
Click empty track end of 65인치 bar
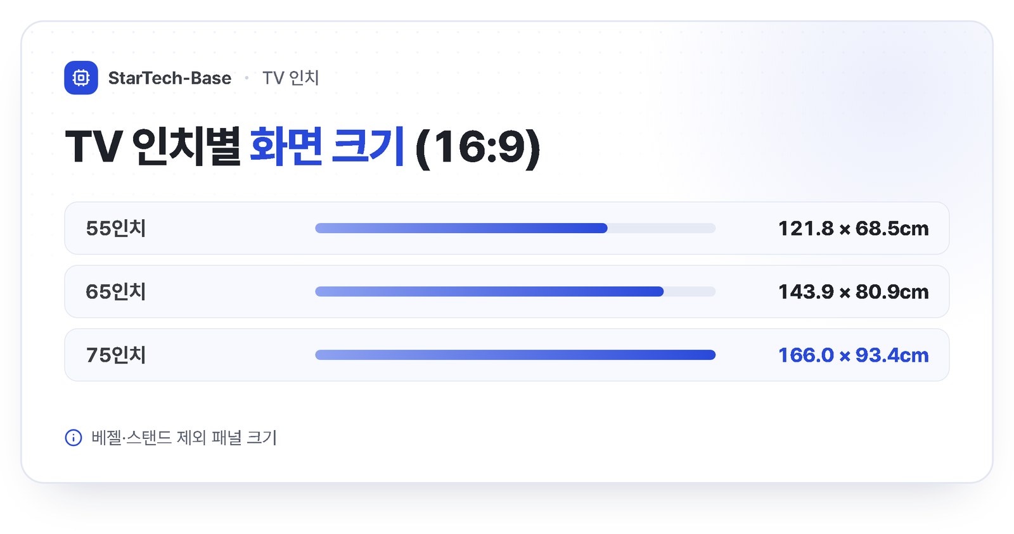tap(690, 291)
